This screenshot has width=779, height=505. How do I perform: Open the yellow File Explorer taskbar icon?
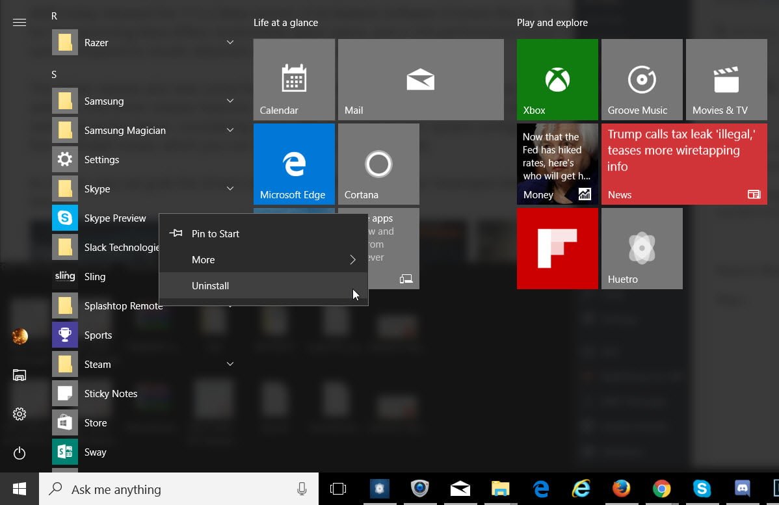(500, 489)
